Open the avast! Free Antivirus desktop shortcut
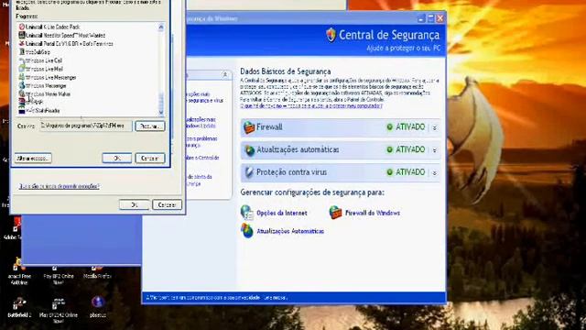Viewport: 586px width, 330px height. pyautogui.click(x=19, y=271)
